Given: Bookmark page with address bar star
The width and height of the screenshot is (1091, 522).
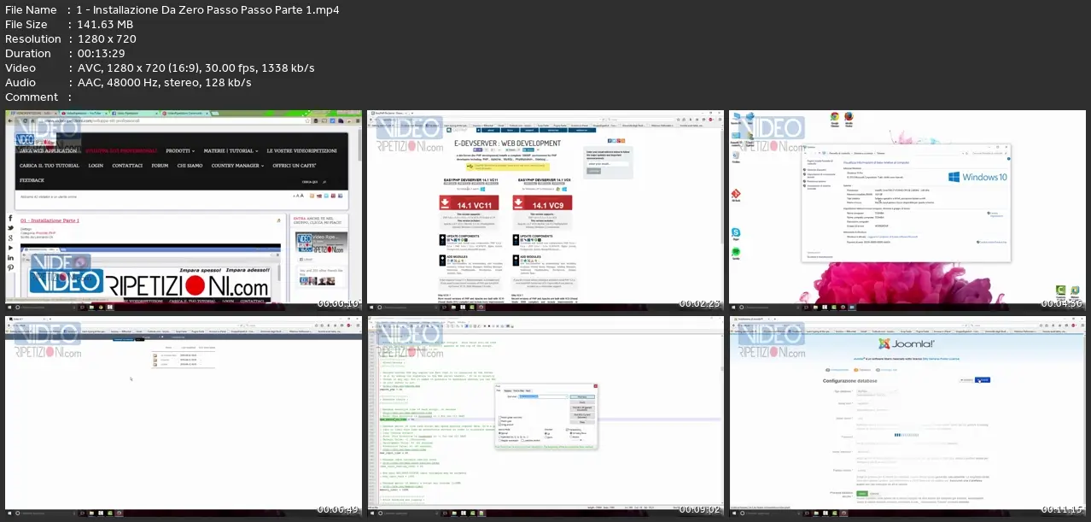Looking at the screenshot, I should click(307, 120).
